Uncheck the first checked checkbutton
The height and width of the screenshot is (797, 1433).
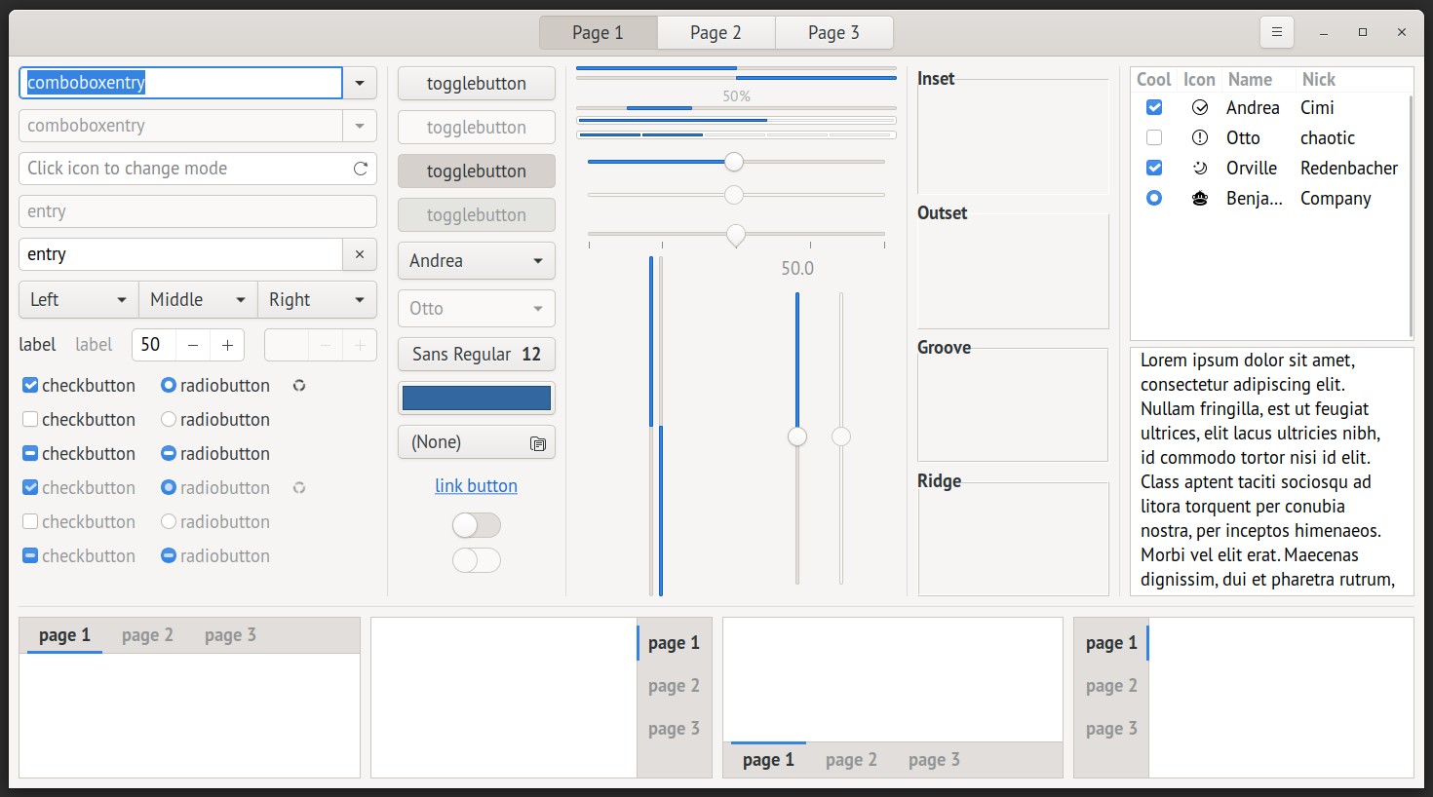(30, 386)
